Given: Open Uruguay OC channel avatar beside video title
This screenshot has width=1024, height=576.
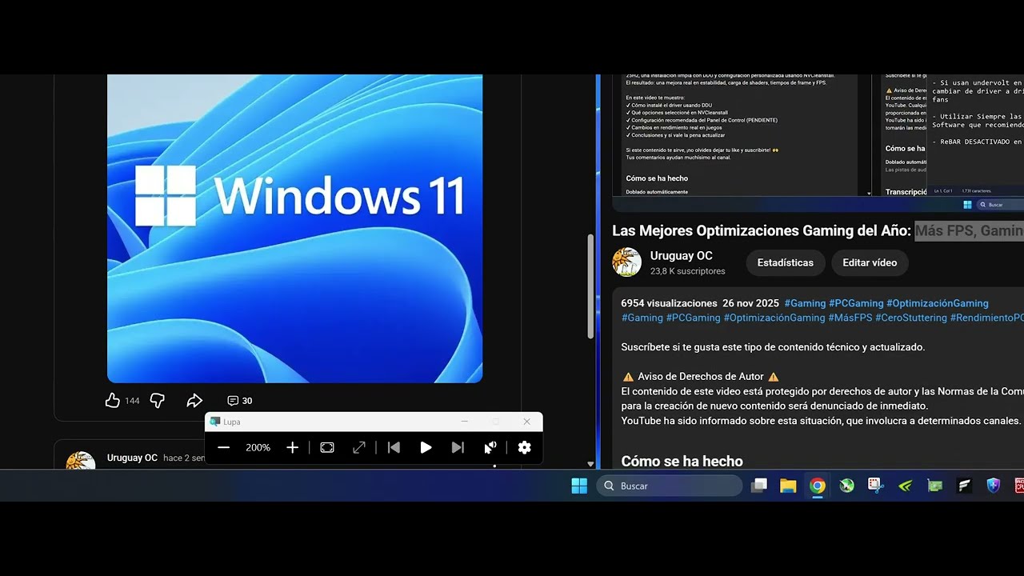Looking at the screenshot, I should tap(627, 262).
